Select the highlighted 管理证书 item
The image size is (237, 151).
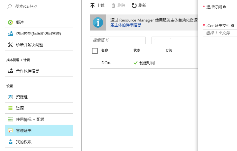coord(39,130)
